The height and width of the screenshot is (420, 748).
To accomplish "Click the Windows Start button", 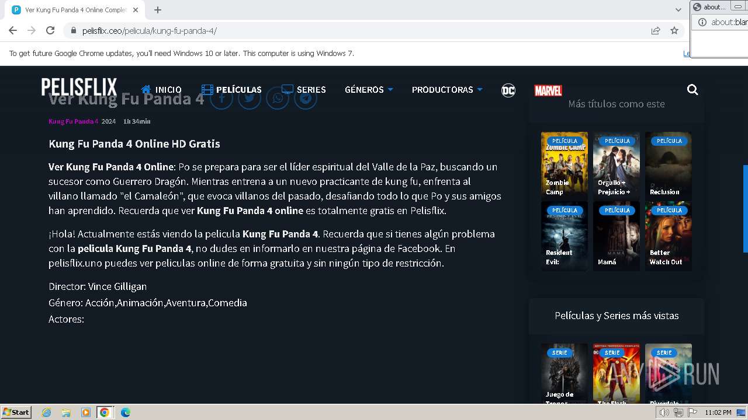I will 16,412.
